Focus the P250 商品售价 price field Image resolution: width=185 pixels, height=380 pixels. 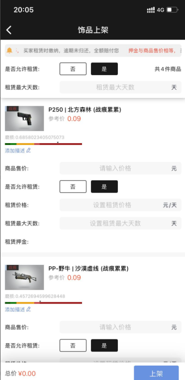click(120, 168)
